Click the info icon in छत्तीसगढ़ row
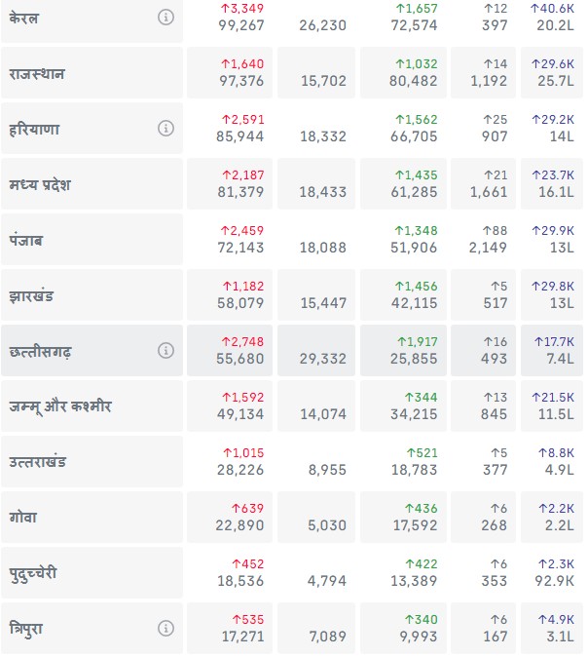The height and width of the screenshot is (657, 588). (x=165, y=351)
